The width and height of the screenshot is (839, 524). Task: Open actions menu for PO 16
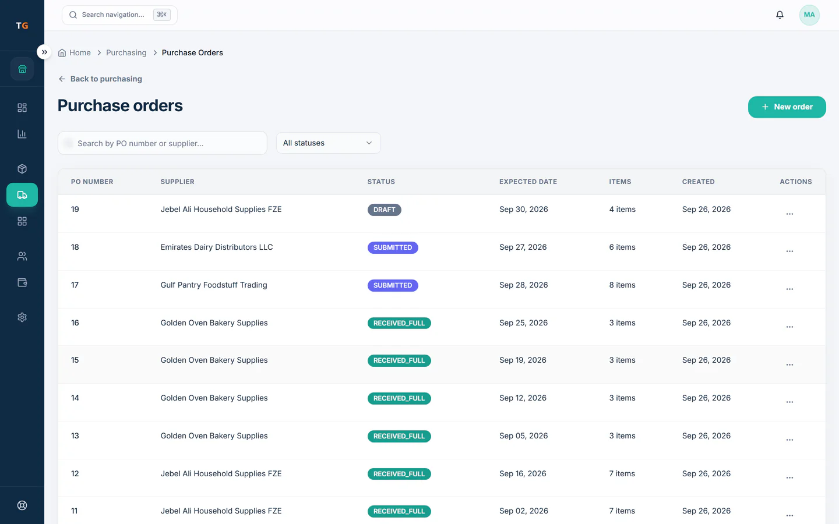click(789, 327)
